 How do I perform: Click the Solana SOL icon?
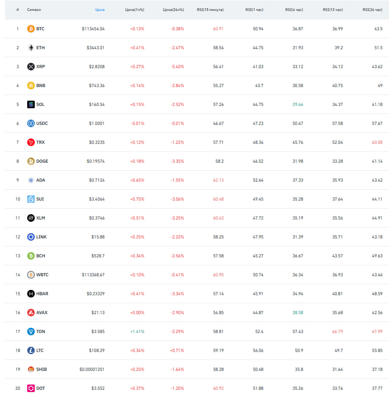(31, 104)
